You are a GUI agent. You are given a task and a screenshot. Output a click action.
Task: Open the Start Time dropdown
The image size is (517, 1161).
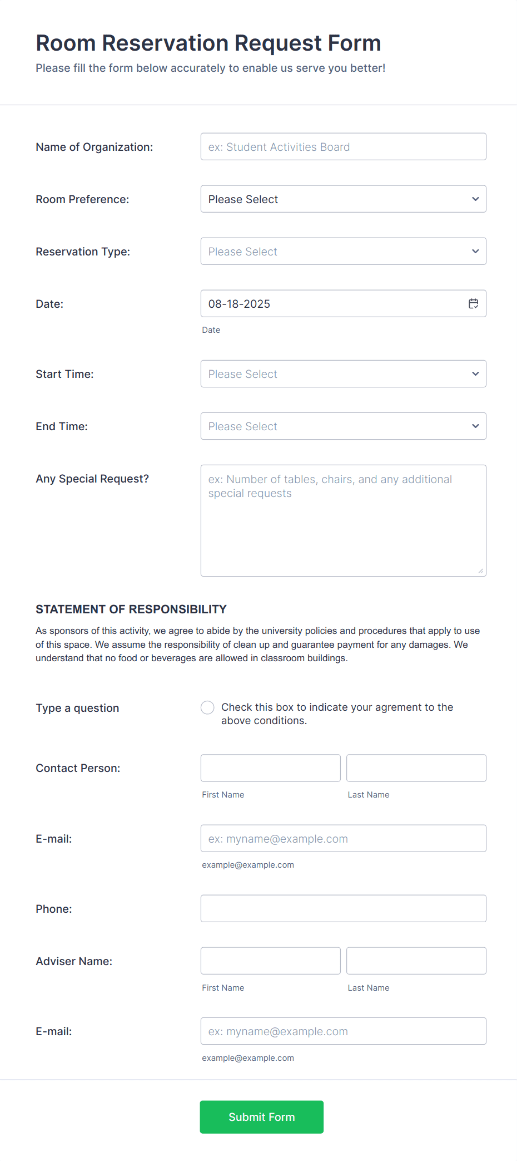pyautogui.click(x=334, y=373)
